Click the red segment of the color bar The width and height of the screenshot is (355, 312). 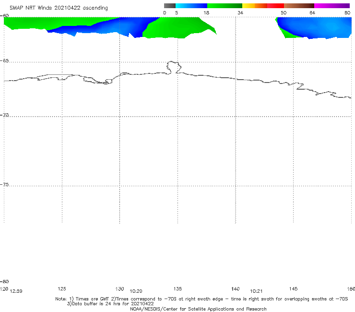[x=275, y=6]
